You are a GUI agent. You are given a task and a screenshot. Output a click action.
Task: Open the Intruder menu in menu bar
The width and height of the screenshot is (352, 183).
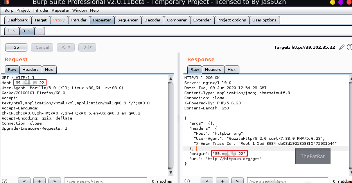(x=40, y=10)
